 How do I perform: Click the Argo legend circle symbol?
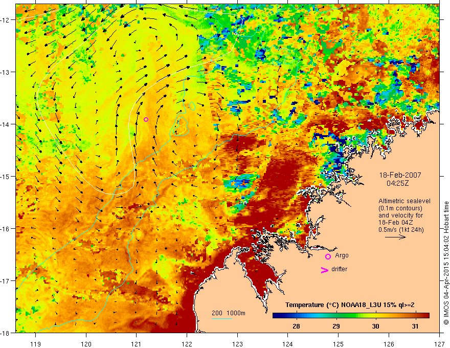[328, 256]
